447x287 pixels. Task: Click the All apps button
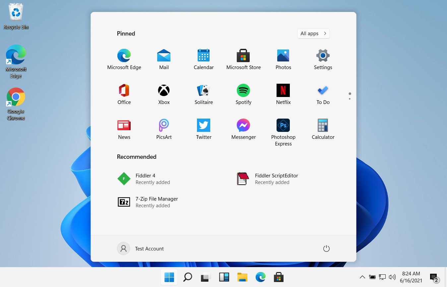(313, 34)
